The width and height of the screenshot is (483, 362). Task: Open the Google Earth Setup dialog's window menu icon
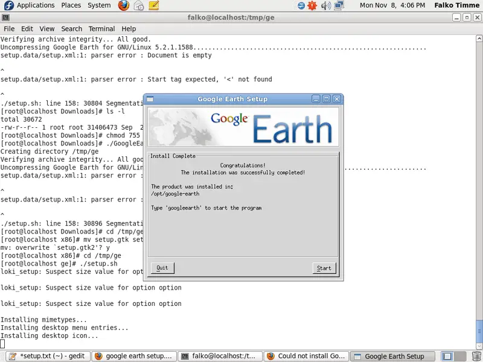click(x=150, y=99)
